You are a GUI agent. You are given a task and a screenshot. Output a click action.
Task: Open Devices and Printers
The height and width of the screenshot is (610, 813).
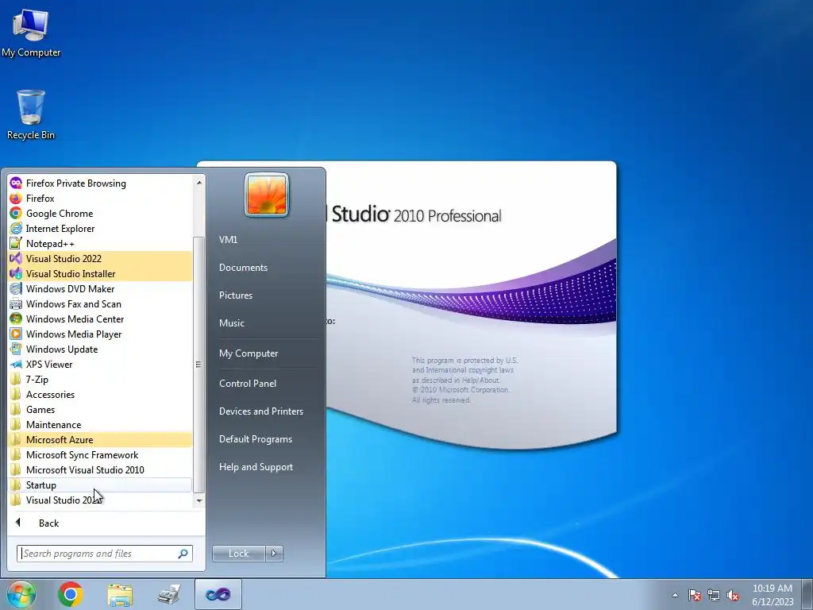[260, 411]
